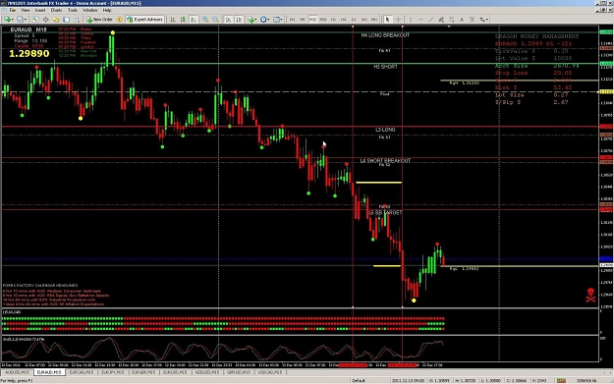Switch to the USDCAD,M15 chart tab
The width and height of the screenshot is (614, 384).
click(x=270, y=372)
